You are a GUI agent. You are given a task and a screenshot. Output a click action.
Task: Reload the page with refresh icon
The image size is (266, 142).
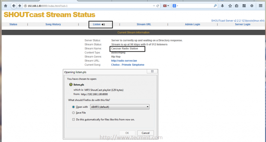158,6
